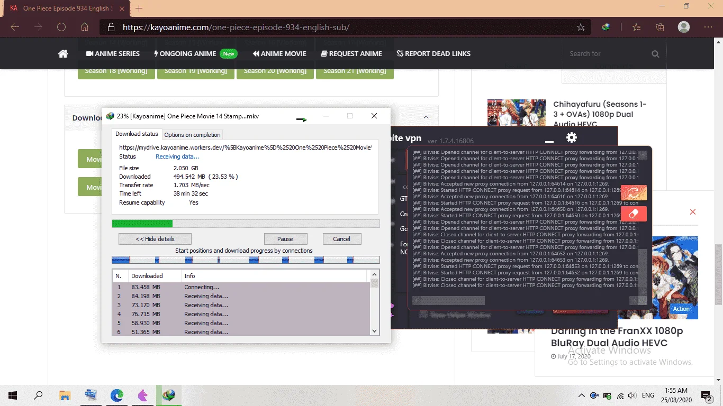Click the ENG language indicator
The width and height of the screenshot is (723, 406).
pos(648,395)
